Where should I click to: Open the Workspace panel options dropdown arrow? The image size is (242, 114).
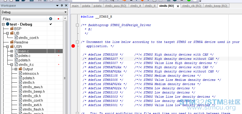click(57, 6)
